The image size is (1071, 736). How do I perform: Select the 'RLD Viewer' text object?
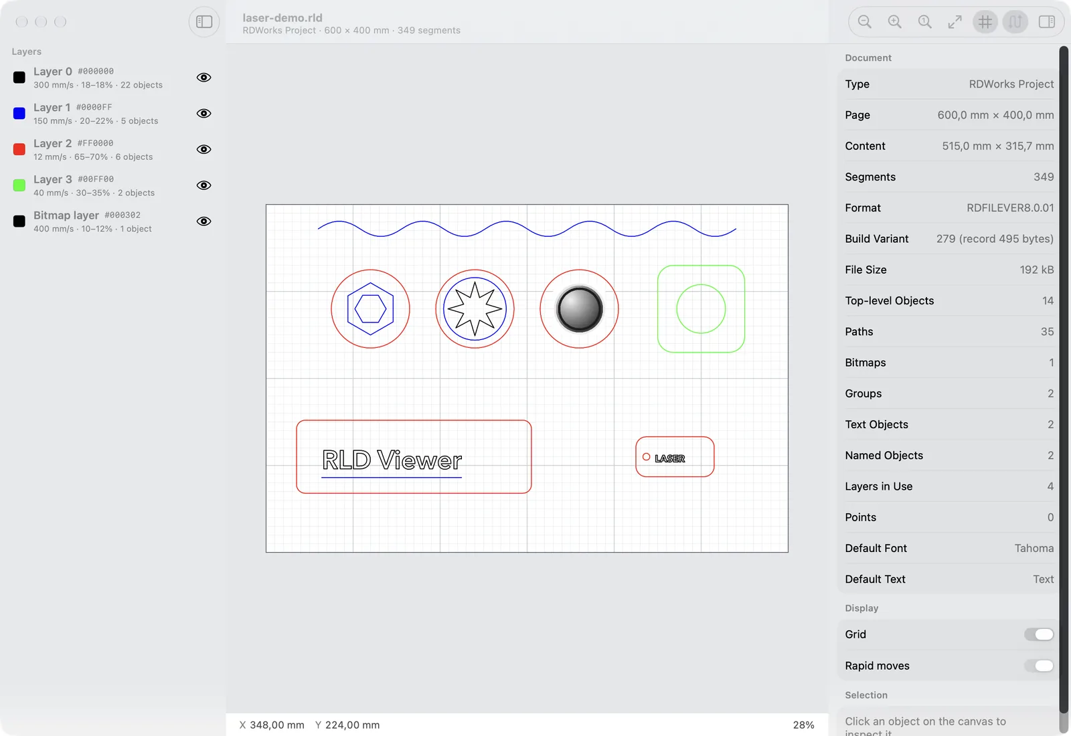click(x=392, y=460)
